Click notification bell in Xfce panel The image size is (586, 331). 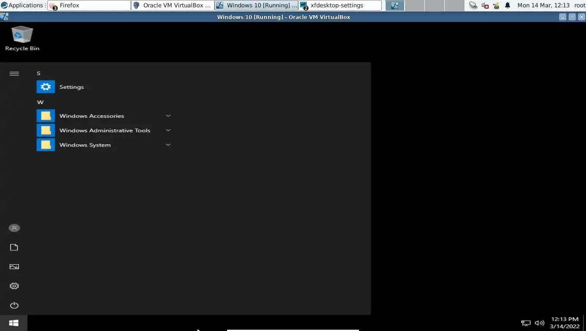coord(508,6)
